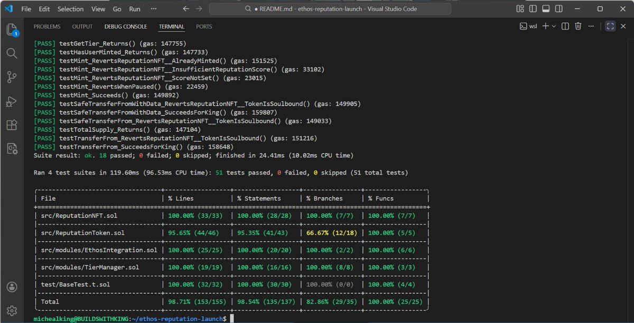This screenshot has height=323, width=634.
Task: Click the testGetTier_Returns() test line
Action: pyautogui.click(x=110, y=44)
